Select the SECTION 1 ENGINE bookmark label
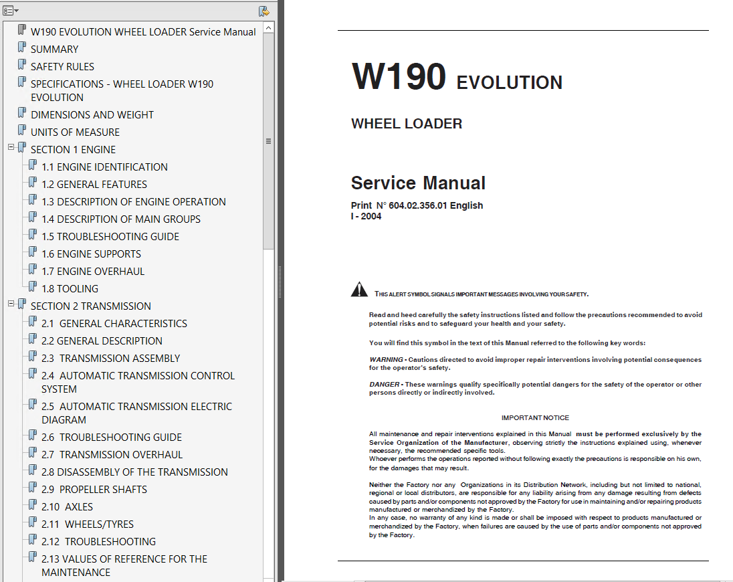This screenshot has width=733, height=582. pos(73,150)
